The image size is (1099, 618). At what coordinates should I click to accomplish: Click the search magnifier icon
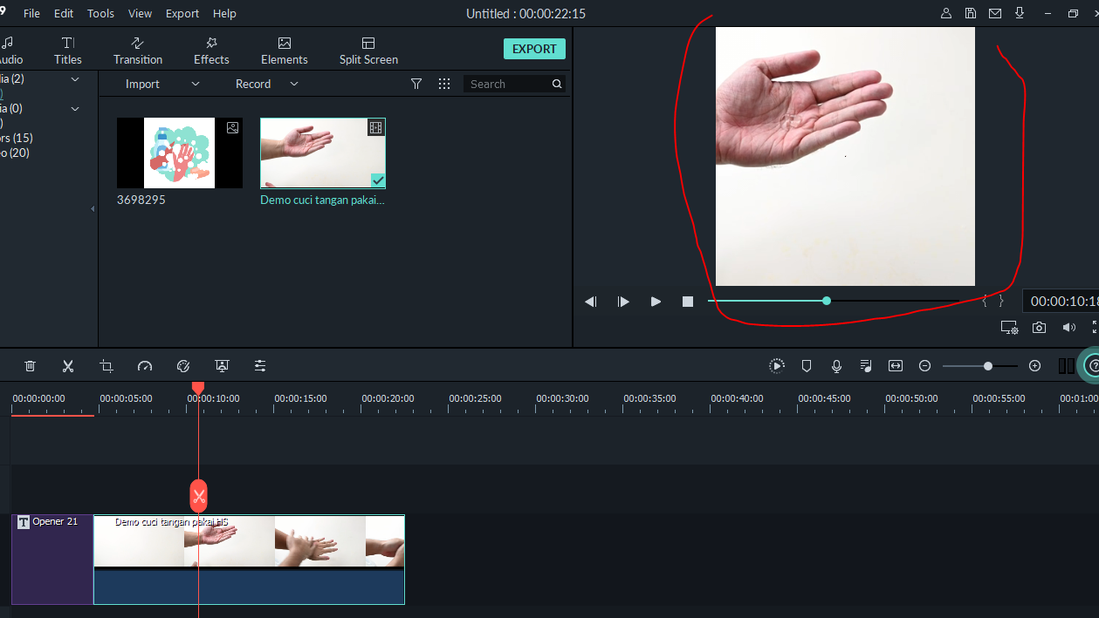tap(557, 84)
